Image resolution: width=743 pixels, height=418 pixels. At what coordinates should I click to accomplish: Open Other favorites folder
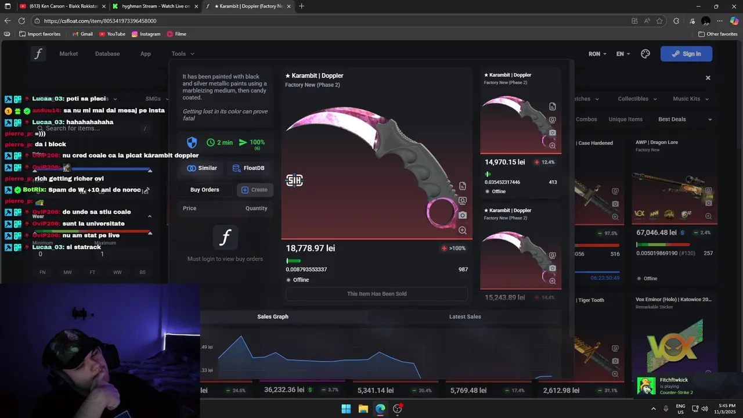[717, 34]
